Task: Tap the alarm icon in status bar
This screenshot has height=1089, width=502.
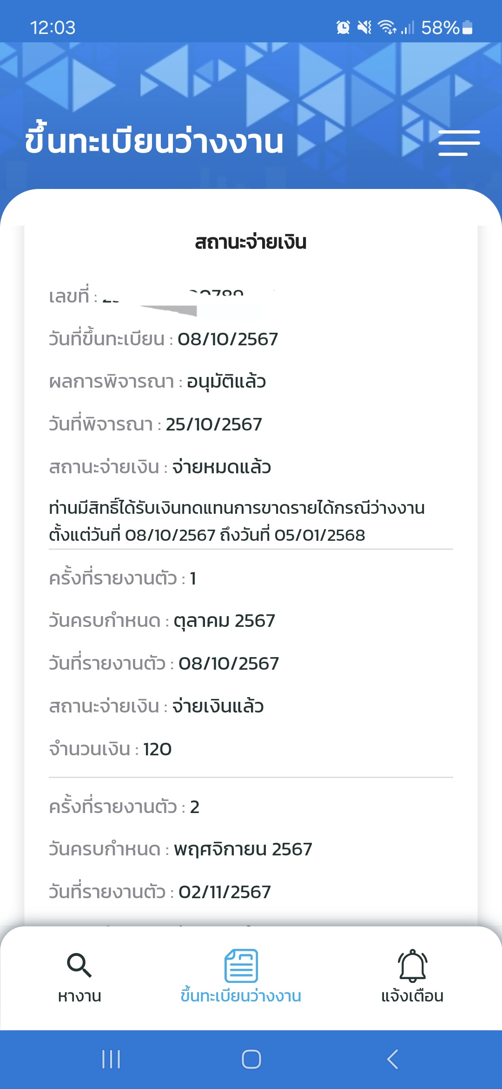Action: click(343, 28)
